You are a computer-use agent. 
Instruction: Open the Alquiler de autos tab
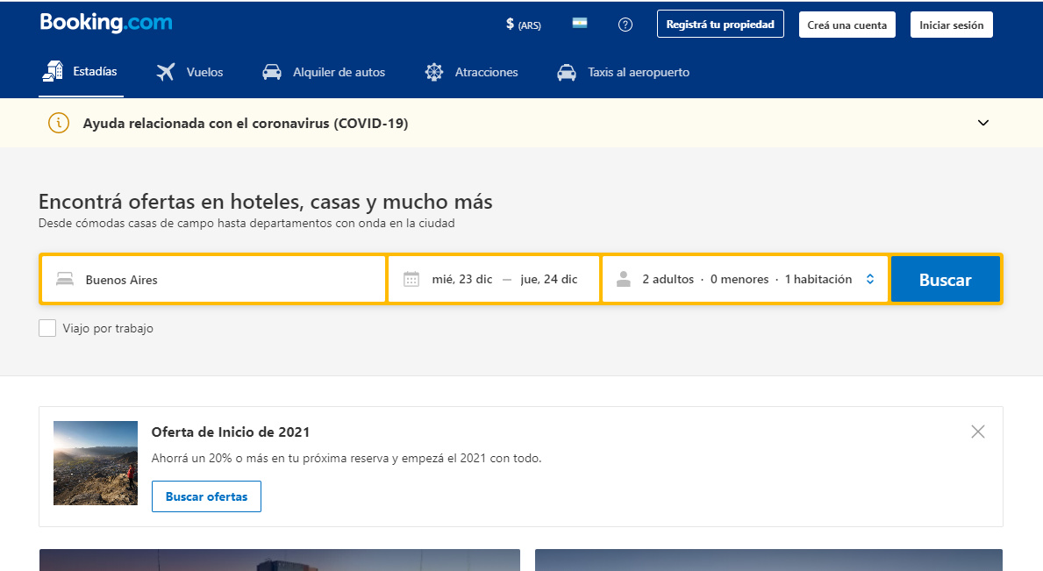point(324,72)
